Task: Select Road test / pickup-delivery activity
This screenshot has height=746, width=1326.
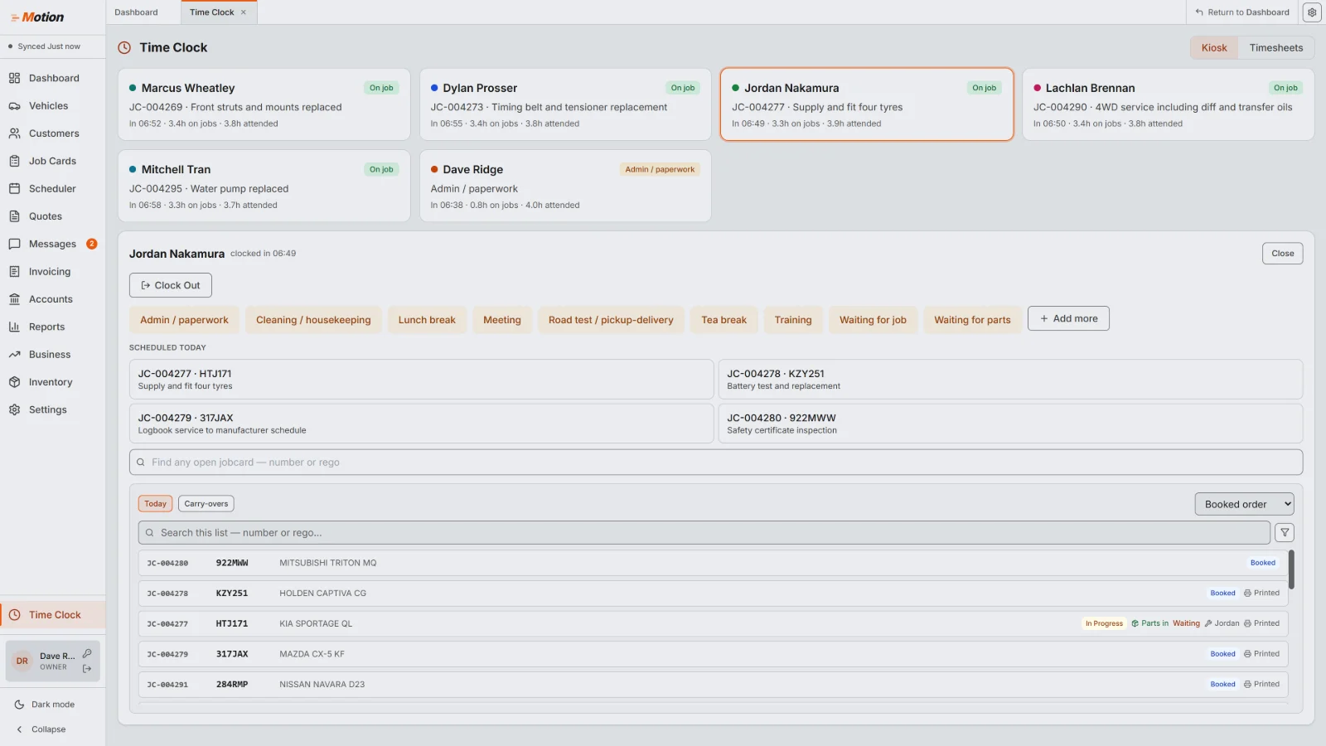Action: point(611,320)
